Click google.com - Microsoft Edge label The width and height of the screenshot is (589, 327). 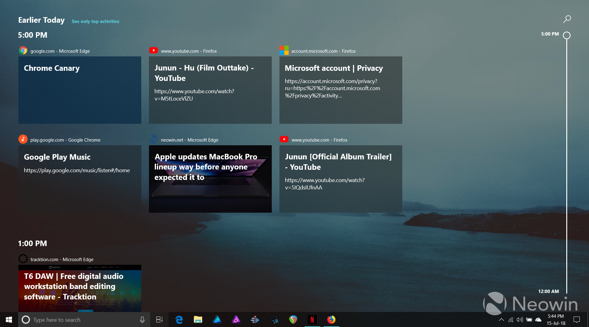60,51
